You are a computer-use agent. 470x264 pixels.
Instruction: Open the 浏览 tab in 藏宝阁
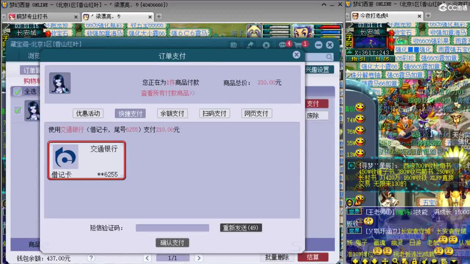tap(34, 56)
